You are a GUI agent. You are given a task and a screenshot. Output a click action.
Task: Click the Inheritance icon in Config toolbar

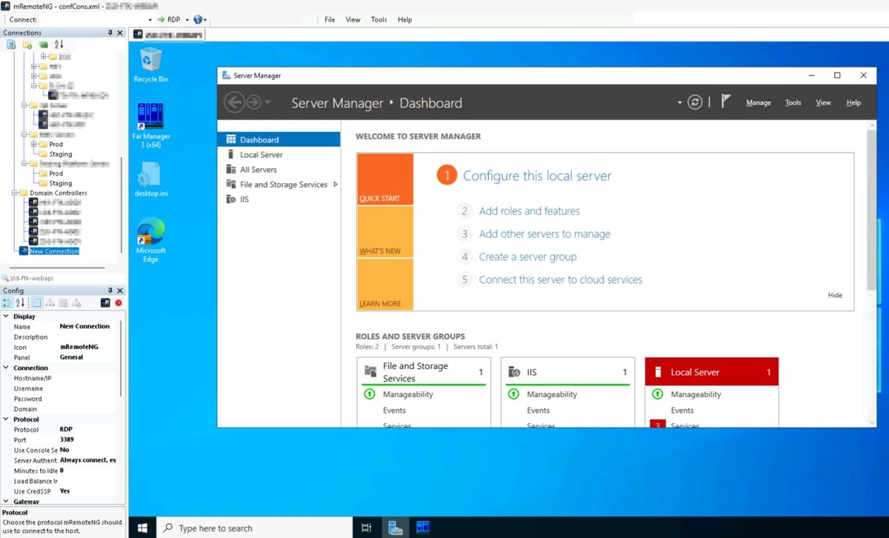50,302
